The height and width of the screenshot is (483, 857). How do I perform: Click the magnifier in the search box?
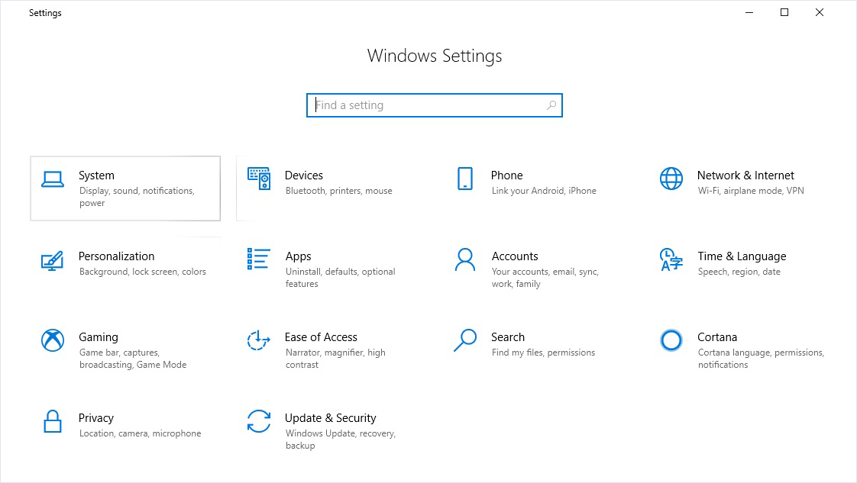pos(551,105)
